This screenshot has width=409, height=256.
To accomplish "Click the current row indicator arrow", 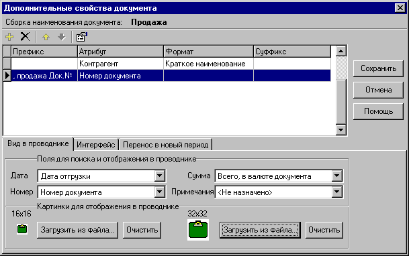I will coord(7,76).
